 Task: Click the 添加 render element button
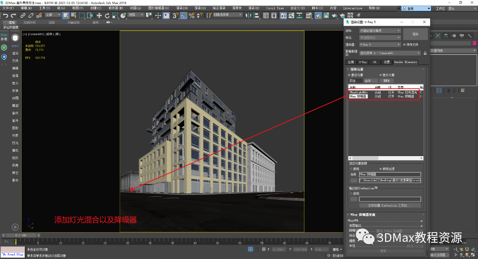click(x=355, y=80)
